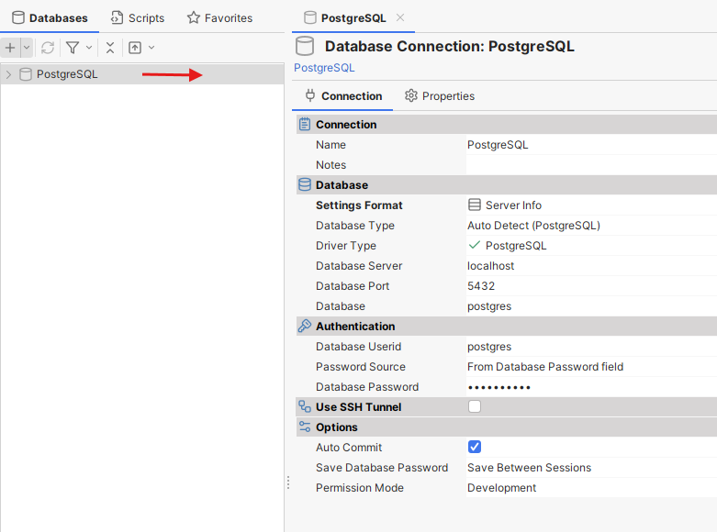Edit the Database field value postgres
This screenshot has height=532, width=717.
click(x=592, y=305)
